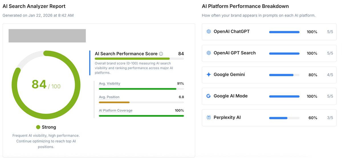Image resolution: width=342 pixels, height=158 pixels.
Task: Select the OpenAI ChatGPT platform label
Action: 231,32
